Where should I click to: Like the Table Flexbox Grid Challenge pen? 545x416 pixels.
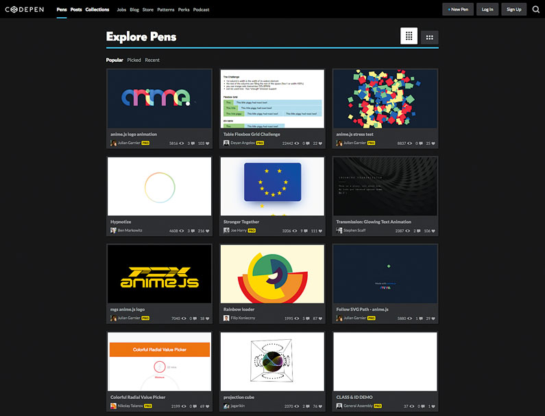(x=320, y=143)
